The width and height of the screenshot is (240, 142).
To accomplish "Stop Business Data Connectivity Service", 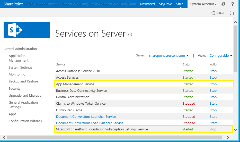I will pyautogui.click(x=213, y=91).
